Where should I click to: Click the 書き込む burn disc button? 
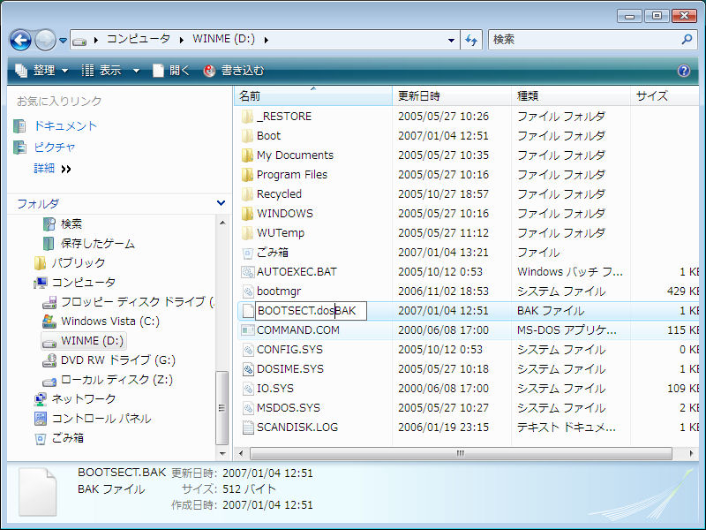234,71
